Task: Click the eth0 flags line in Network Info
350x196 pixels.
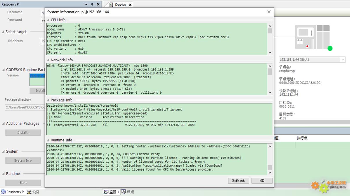Action: coord(97,66)
